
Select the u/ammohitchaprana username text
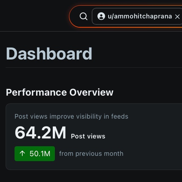point(140,16)
